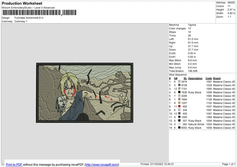Screen dimensions: 237x167
Task: Click 'Ruby Black' description in stop 4
Action: point(195,92)
